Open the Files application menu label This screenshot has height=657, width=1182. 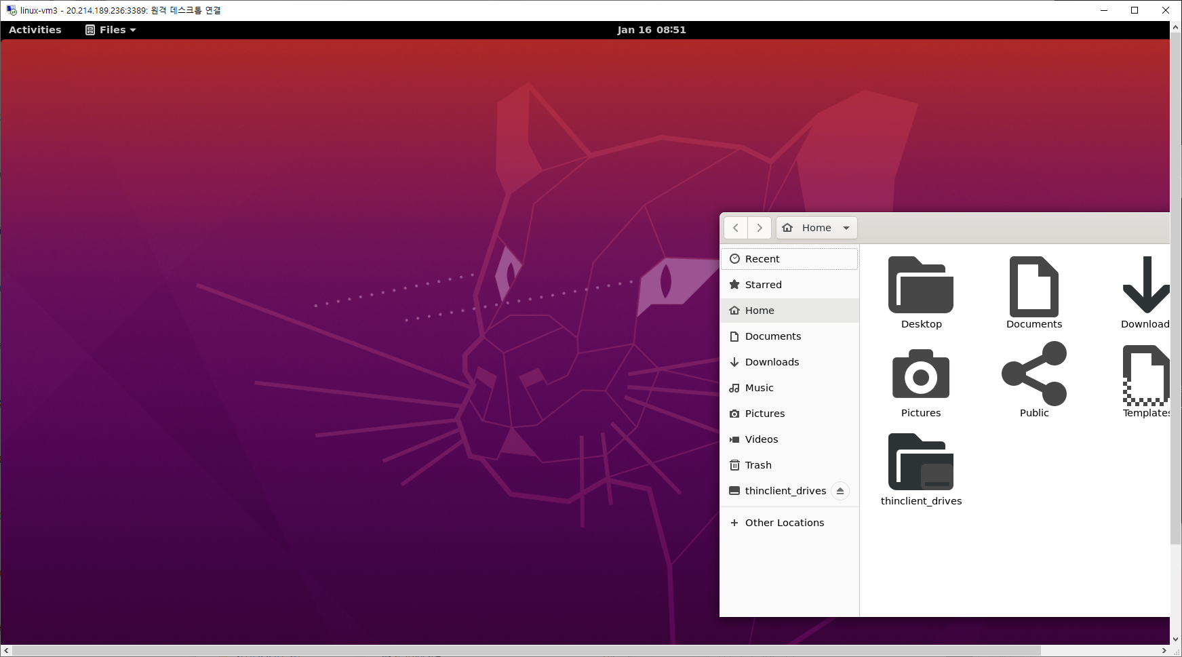[113, 30]
